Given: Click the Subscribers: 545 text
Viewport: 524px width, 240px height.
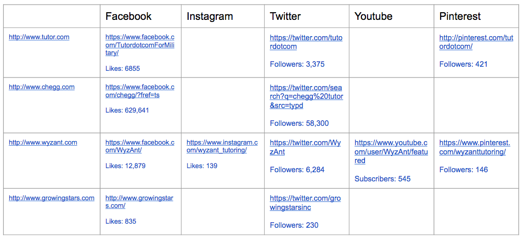Looking at the screenshot, I should (x=382, y=179).
